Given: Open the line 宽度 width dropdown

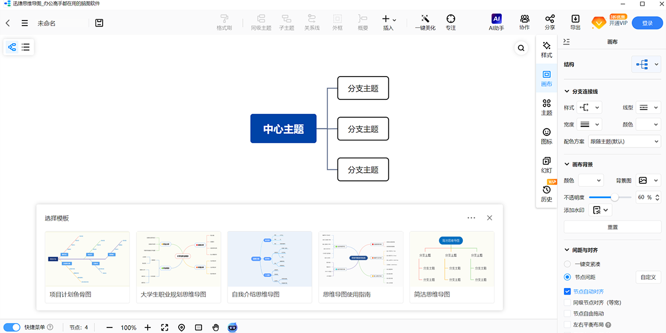Looking at the screenshot, I should point(589,125).
